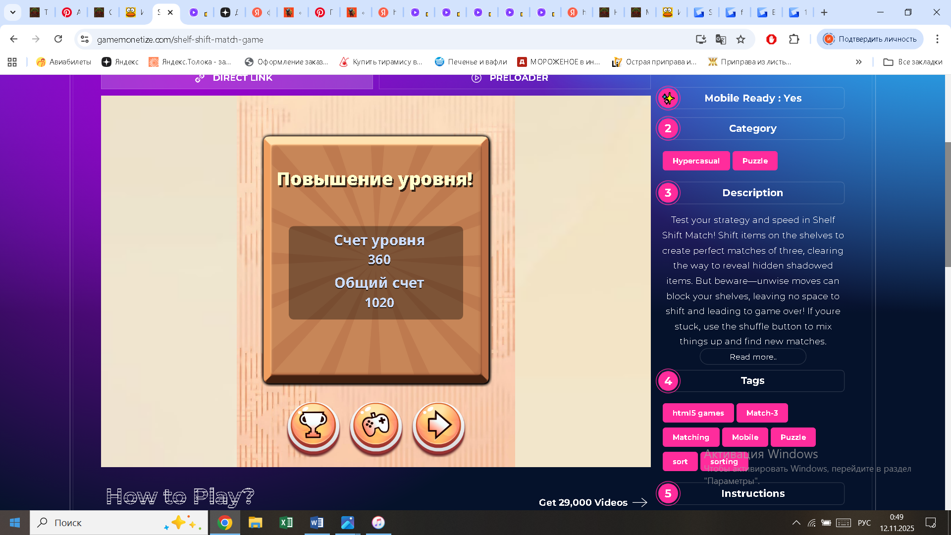Open Google Translate from the address bar
Viewport: 951px width, 535px height.
[720, 39]
